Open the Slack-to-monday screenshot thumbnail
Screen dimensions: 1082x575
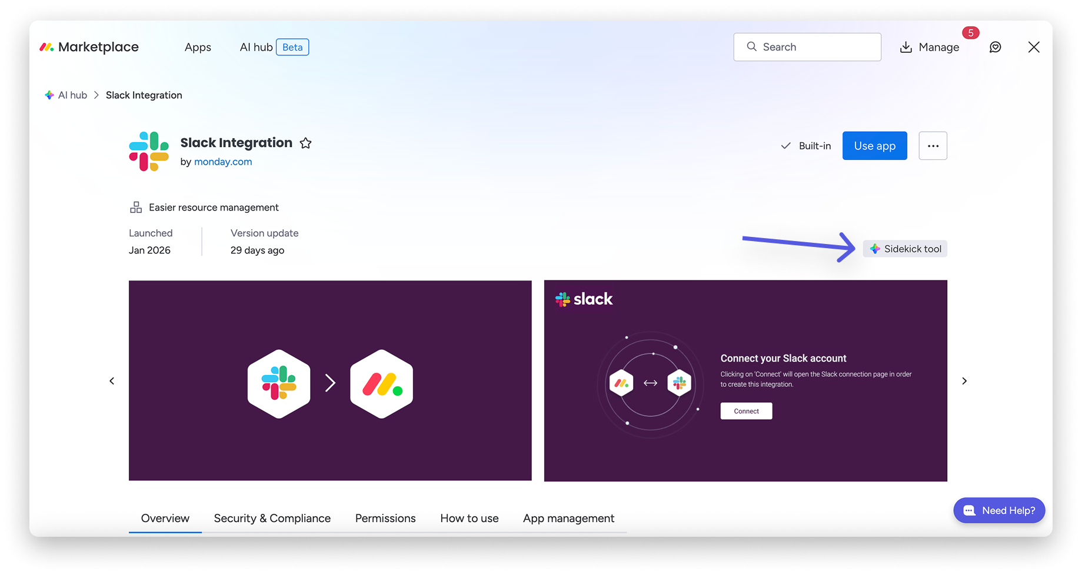[330, 380]
